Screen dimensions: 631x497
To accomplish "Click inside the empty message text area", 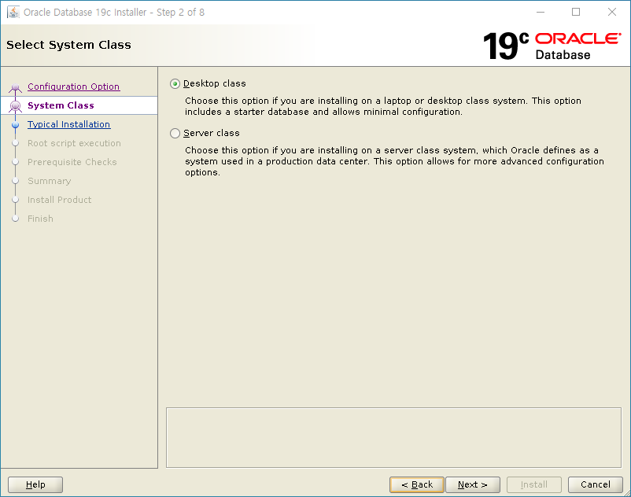I will click(393, 437).
